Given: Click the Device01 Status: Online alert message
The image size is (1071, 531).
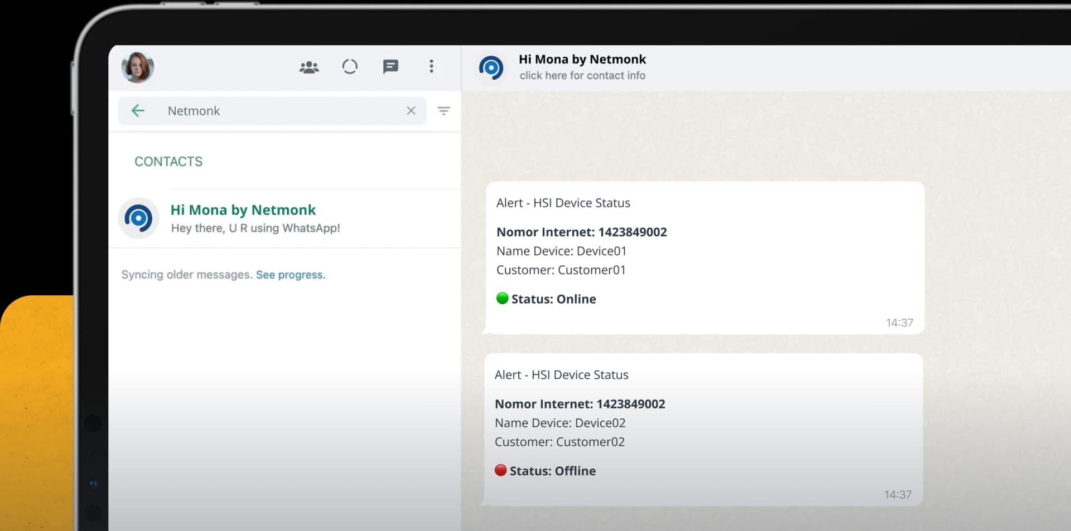Looking at the screenshot, I should [x=704, y=257].
